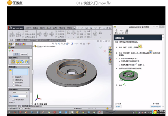The width and height of the screenshot is (168, 116).
Task: Click the next topic link in tutorial
Action: (156, 107)
